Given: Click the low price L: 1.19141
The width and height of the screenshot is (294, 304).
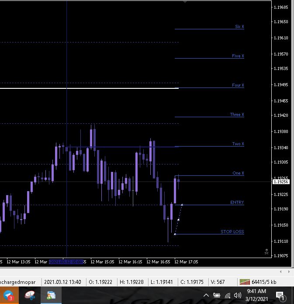Looking at the screenshot, I should (x=162, y=282).
